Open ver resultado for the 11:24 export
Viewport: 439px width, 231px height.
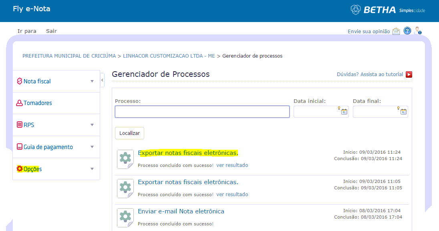232,165
